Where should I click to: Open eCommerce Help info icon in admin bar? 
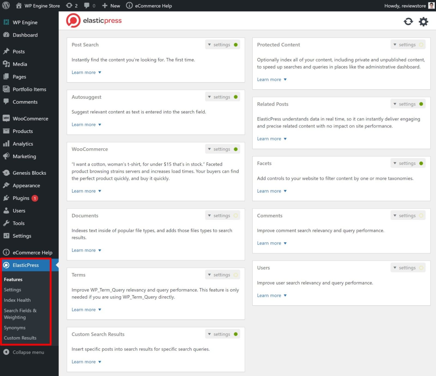[x=129, y=6]
